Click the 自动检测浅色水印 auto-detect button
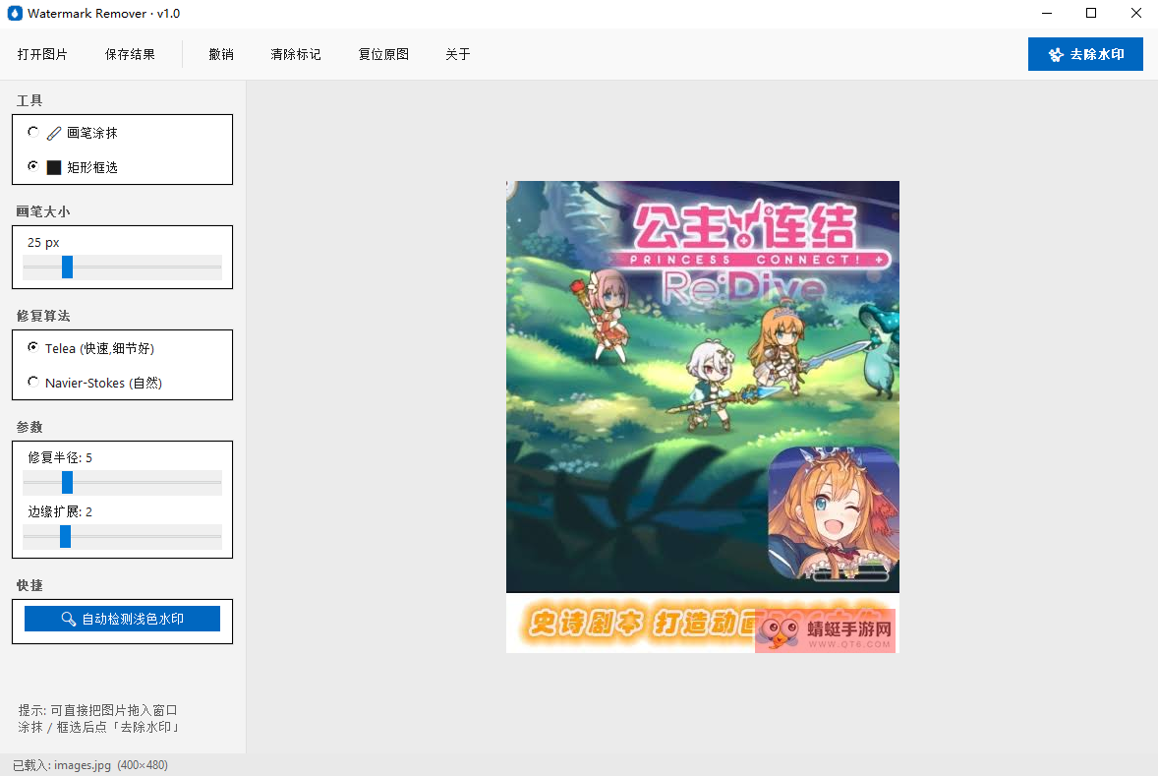The height and width of the screenshot is (776, 1158). 123,619
